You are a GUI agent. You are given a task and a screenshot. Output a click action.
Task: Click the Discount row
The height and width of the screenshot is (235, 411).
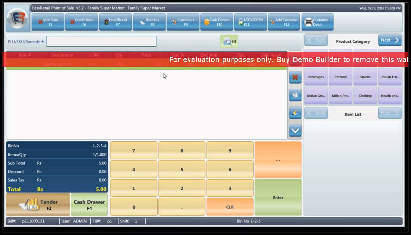coord(57,171)
